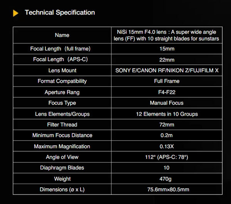The image size is (231, 204).
Task: Click the Full Frame value
Action: pos(167,81)
